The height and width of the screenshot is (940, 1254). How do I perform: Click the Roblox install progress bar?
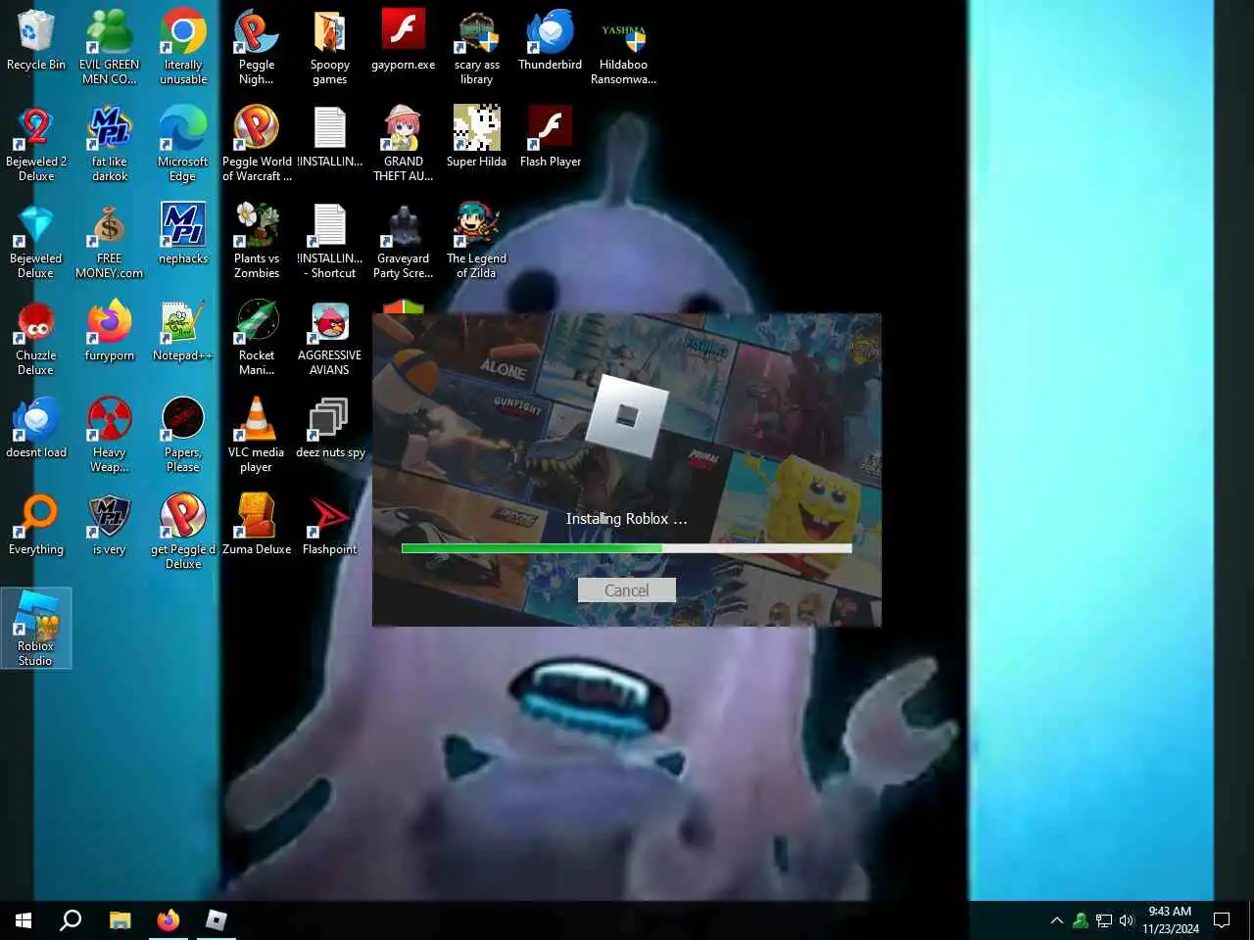(x=626, y=548)
